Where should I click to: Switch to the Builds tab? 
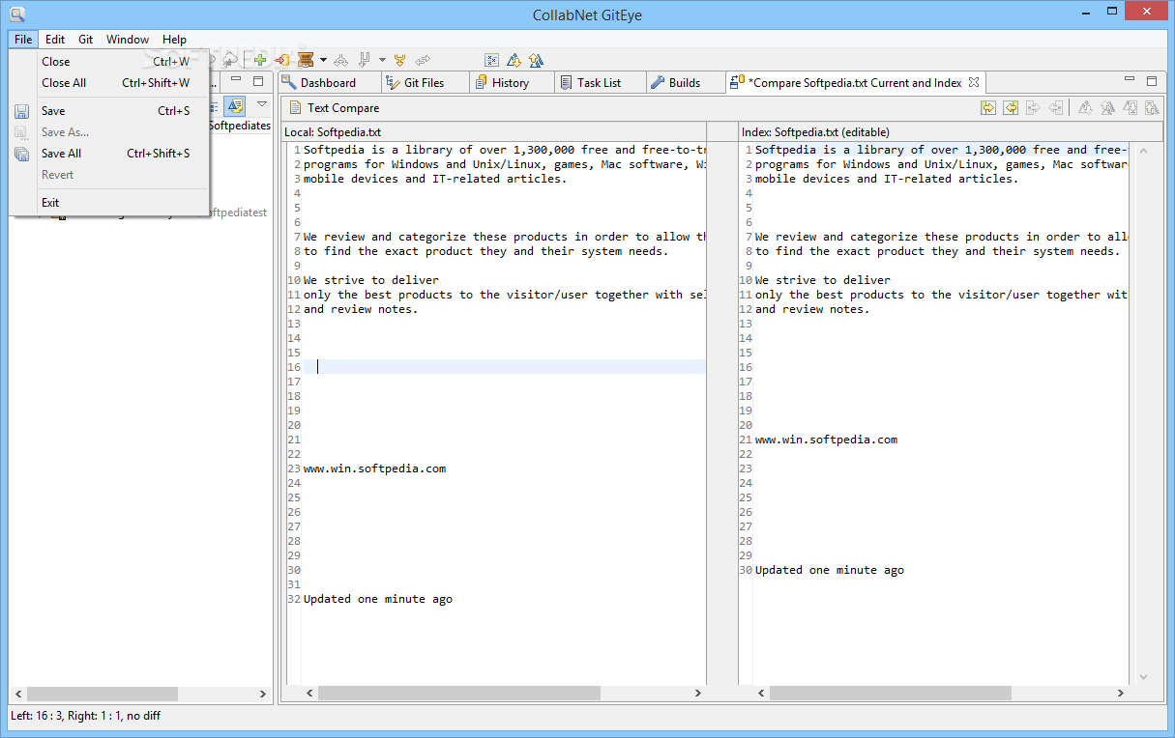(684, 83)
